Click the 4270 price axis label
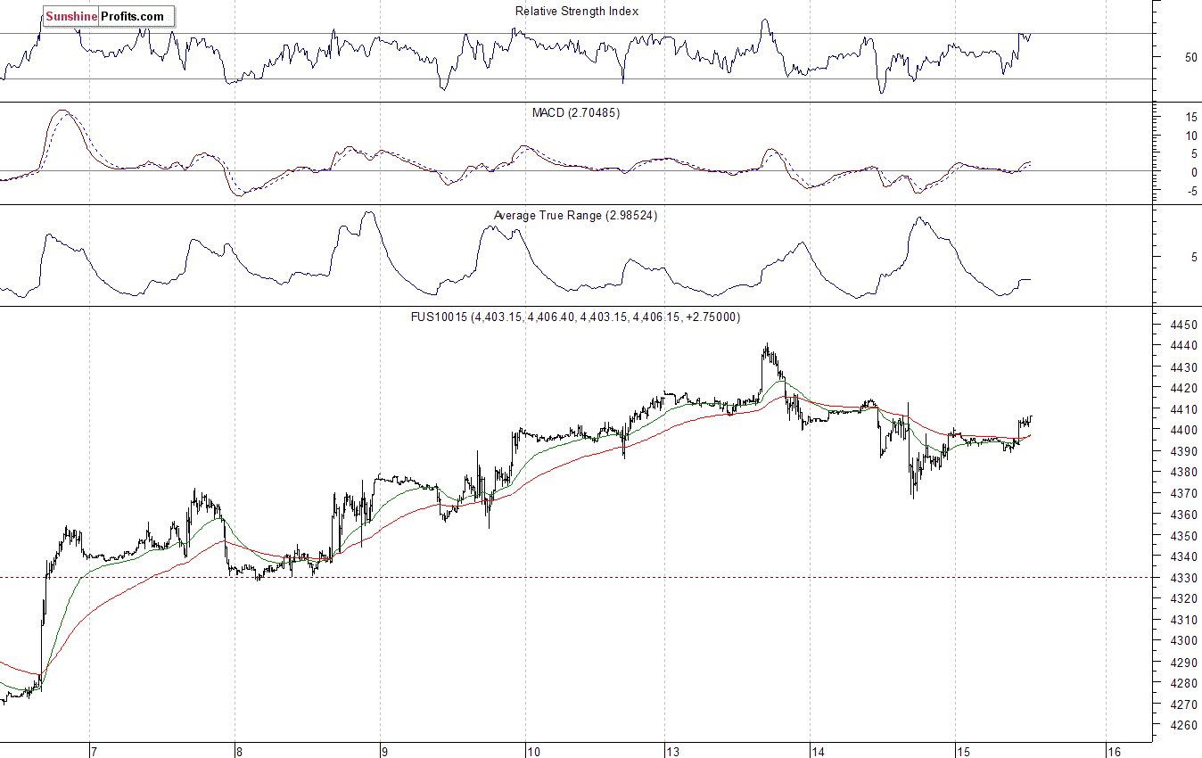Screen dimensions: 1202x758 pyautogui.click(x=1185, y=704)
